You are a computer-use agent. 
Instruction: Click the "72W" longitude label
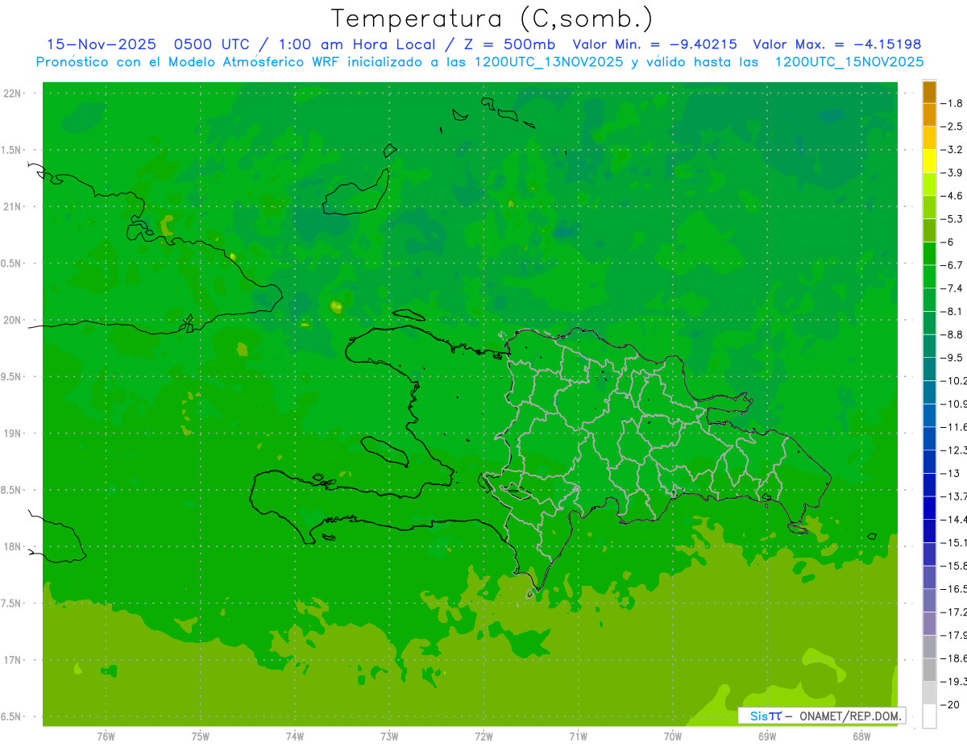pyautogui.click(x=483, y=737)
